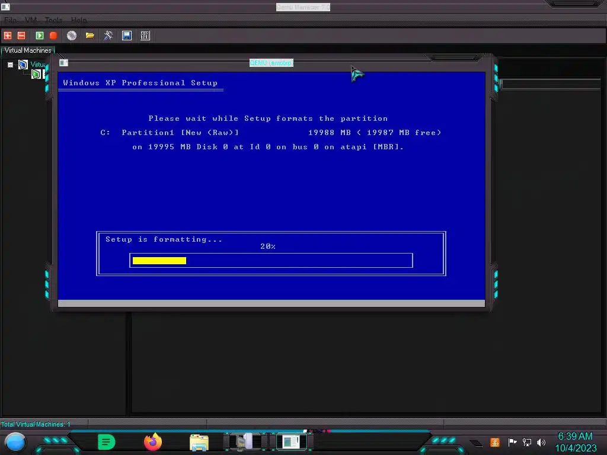The image size is (607, 455).
Task: Stop the VM with red stop icon
Action: point(53,36)
